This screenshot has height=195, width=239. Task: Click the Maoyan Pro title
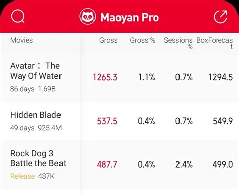coord(130,17)
